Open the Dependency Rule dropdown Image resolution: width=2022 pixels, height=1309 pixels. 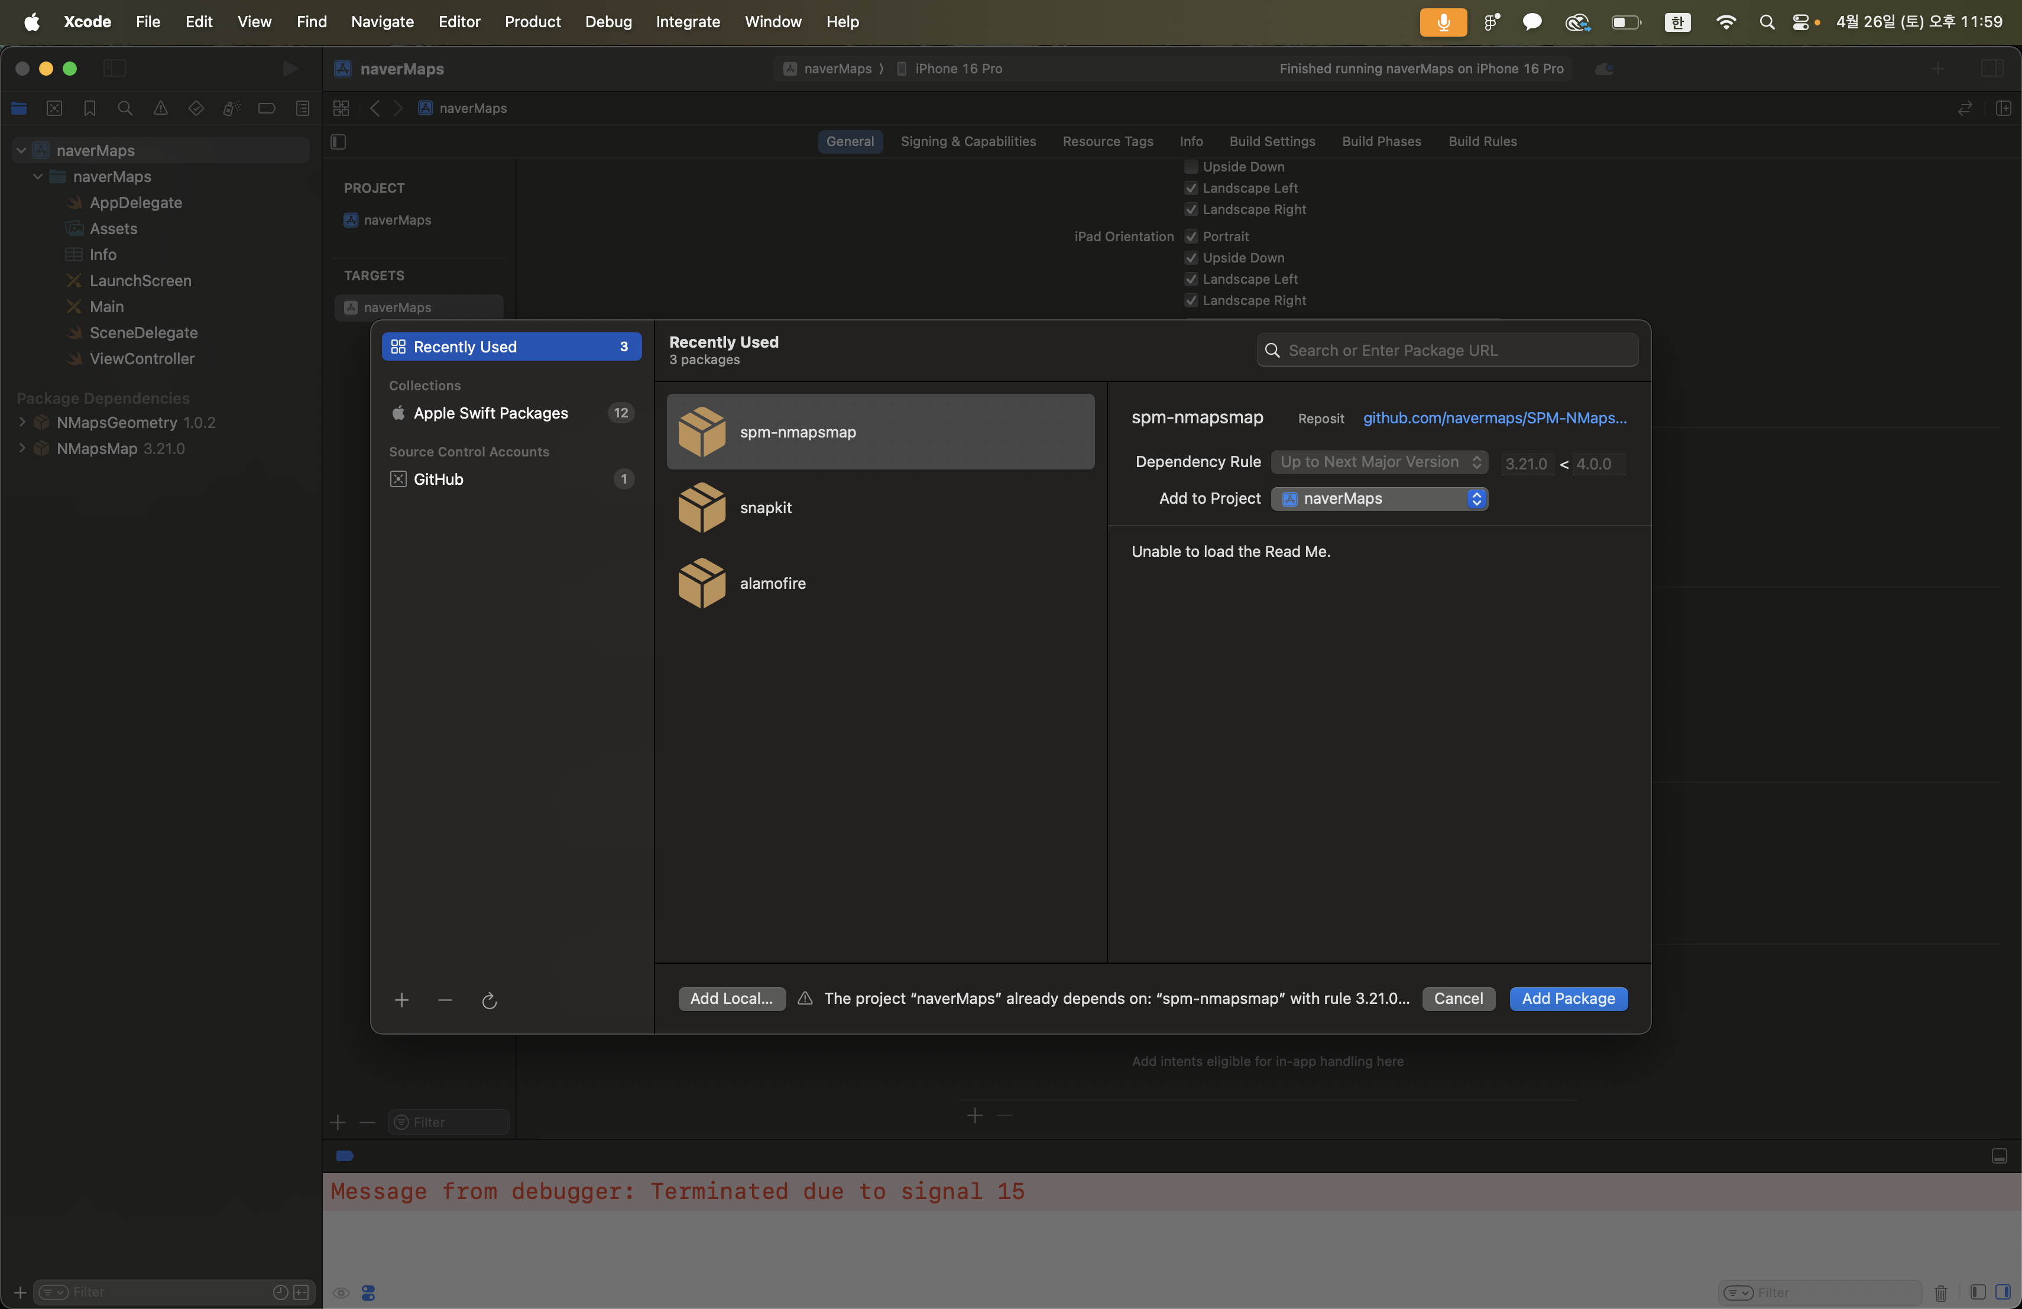tap(1379, 461)
